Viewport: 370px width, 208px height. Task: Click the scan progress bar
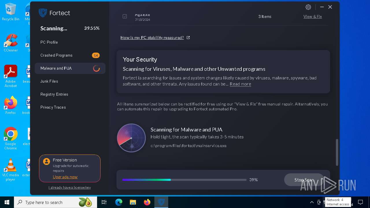pos(184,180)
